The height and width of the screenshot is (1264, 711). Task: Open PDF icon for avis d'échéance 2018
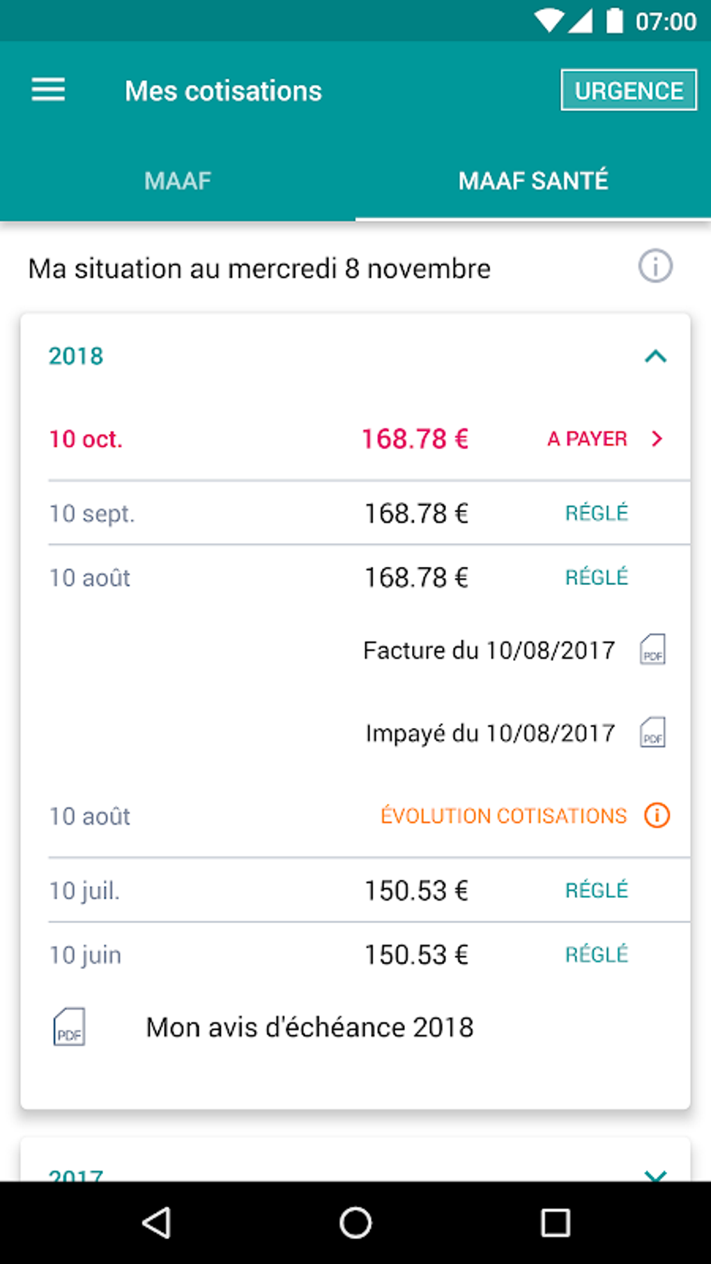(69, 1027)
